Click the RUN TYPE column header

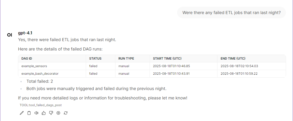pos(126,58)
